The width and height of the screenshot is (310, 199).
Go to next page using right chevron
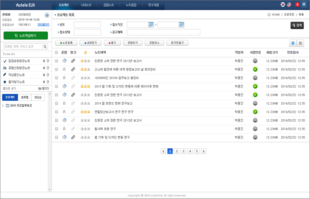[203, 151]
